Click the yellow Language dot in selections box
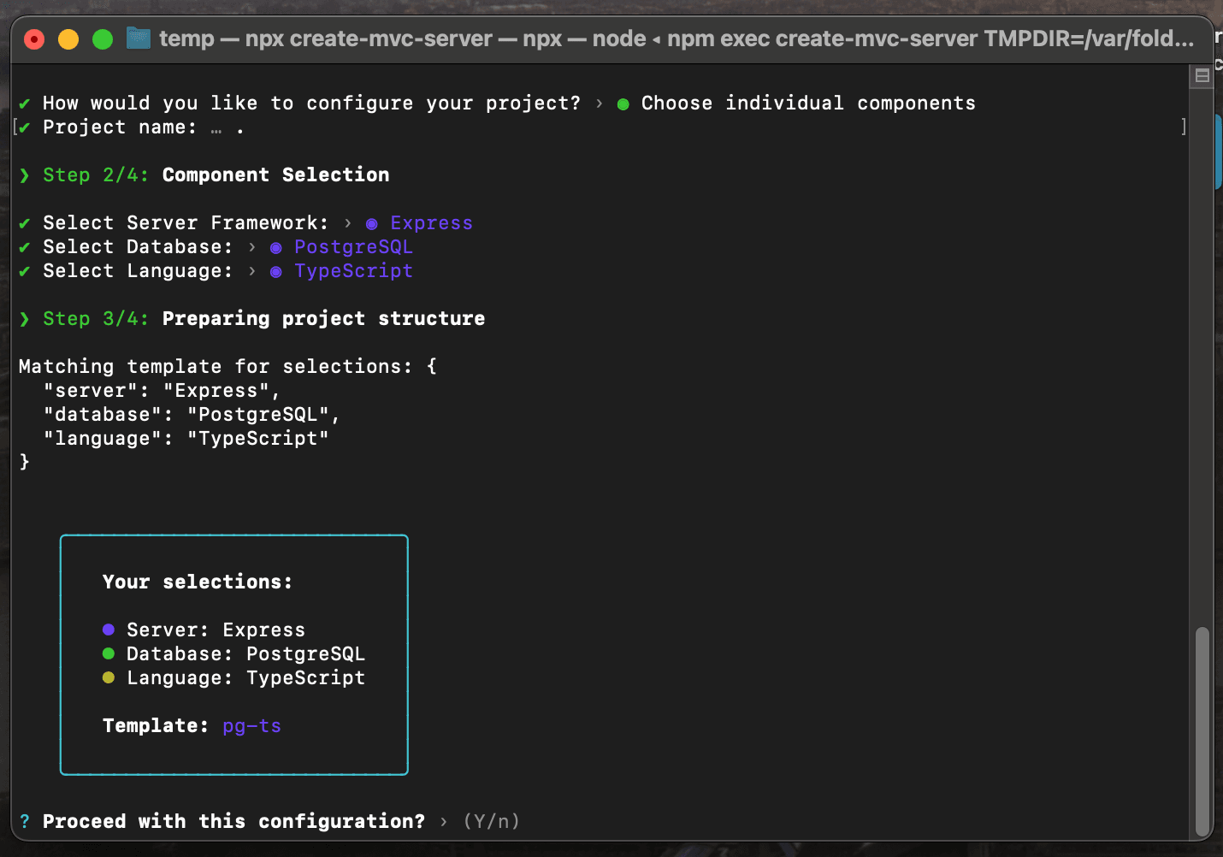Image resolution: width=1223 pixels, height=857 pixels. click(108, 677)
